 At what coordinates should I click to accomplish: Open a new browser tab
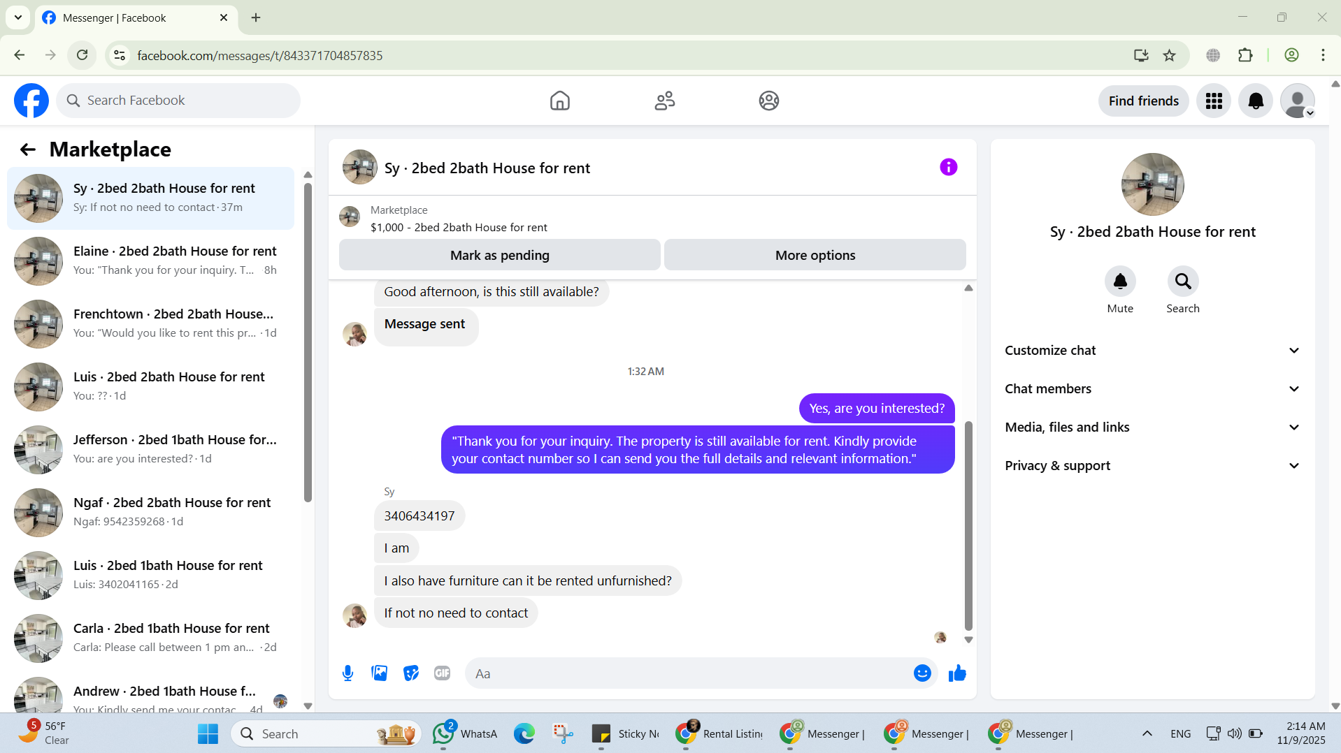[x=256, y=17]
